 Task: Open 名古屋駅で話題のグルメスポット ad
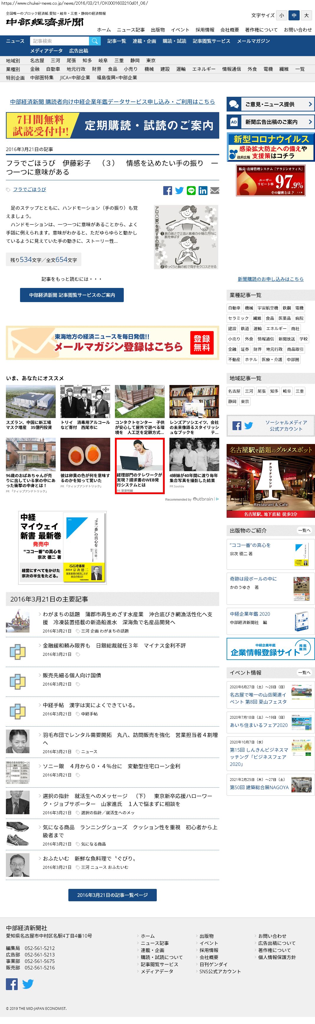click(271, 481)
